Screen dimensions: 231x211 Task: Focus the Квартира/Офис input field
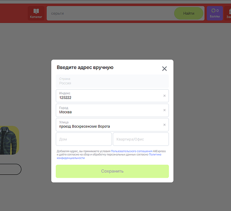(141, 139)
